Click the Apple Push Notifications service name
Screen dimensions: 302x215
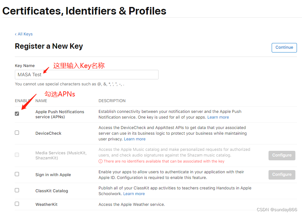pos(60,114)
